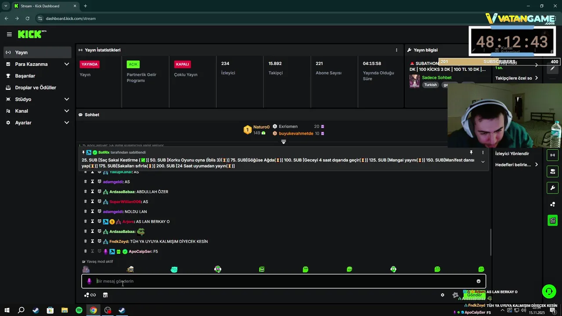Delete adamgeldi's 'NOLDU LAN' message with trash icon
Image resolution: width=562 pixels, height=316 pixels.
[86, 212]
